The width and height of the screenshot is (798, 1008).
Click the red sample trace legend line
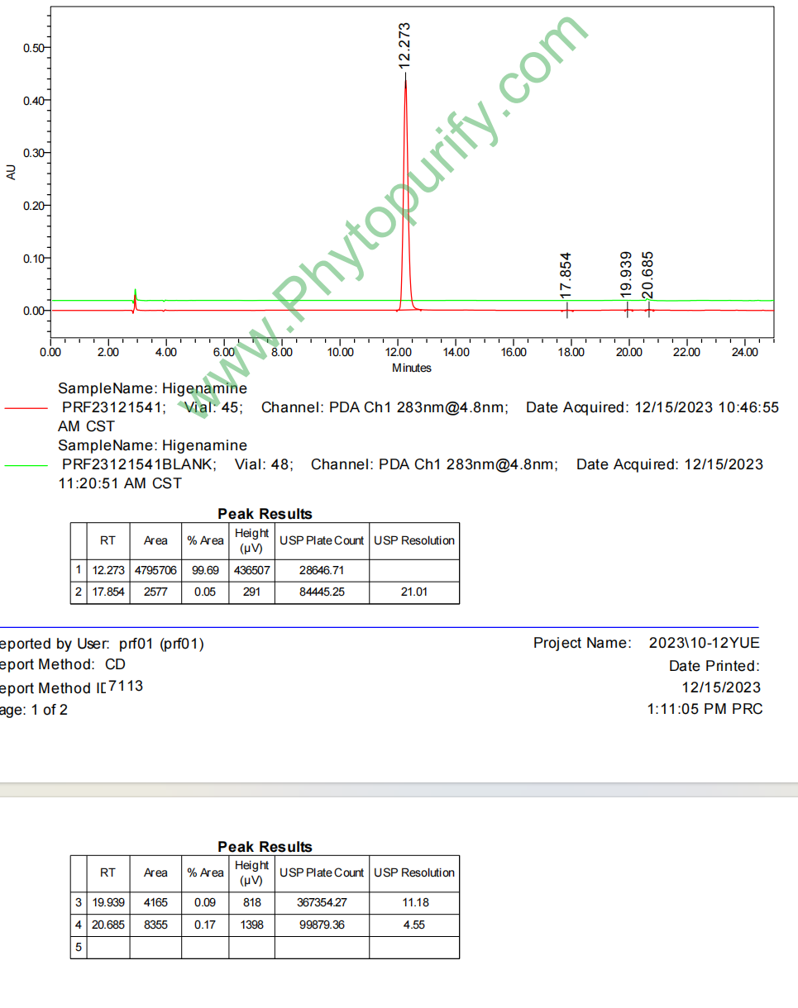[x=26, y=408]
